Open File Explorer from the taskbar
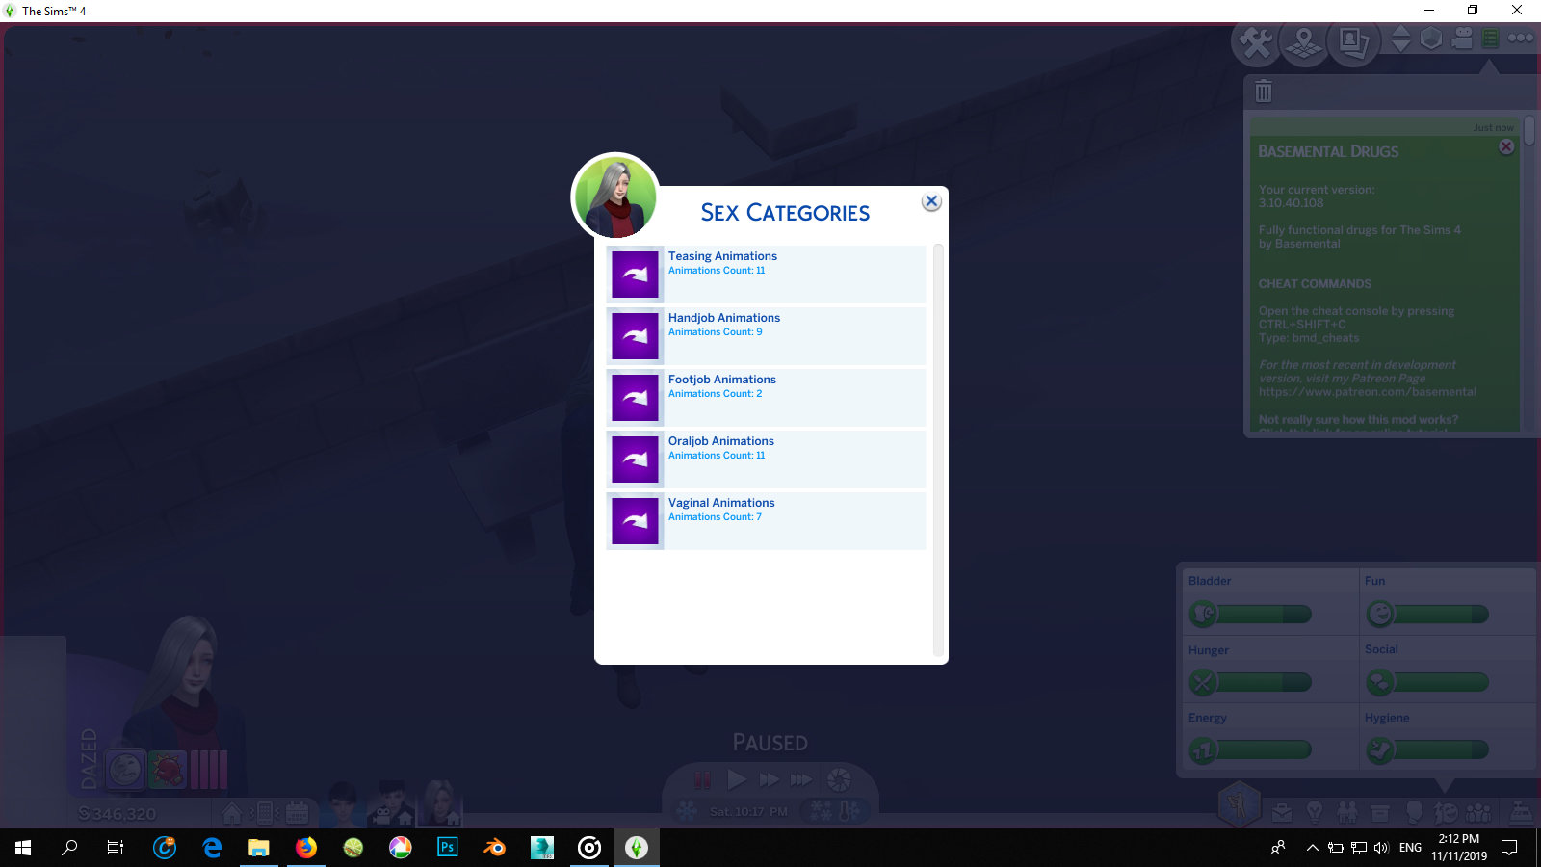 pos(259,848)
